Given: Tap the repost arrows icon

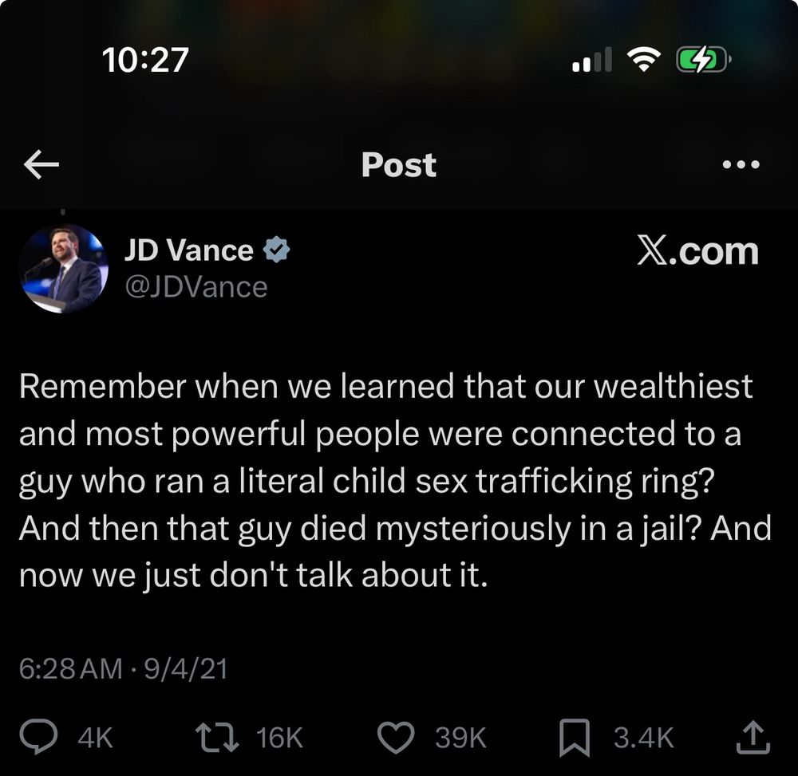Looking at the screenshot, I should [x=217, y=738].
